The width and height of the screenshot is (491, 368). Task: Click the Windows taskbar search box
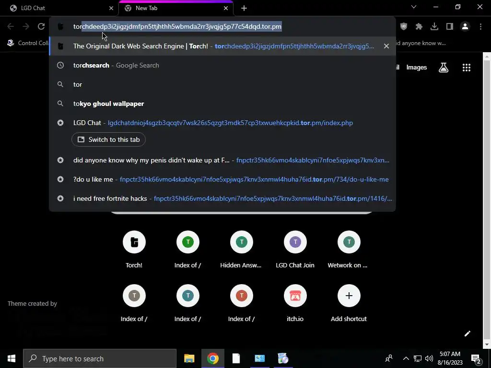tap(100, 358)
